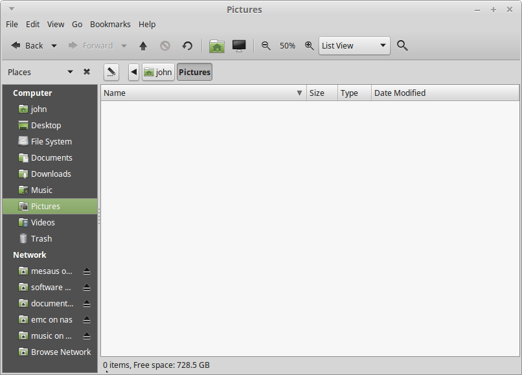The width and height of the screenshot is (522, 375).
Task: Go up to parent folder arrow
Action: (x=143, y=45)
